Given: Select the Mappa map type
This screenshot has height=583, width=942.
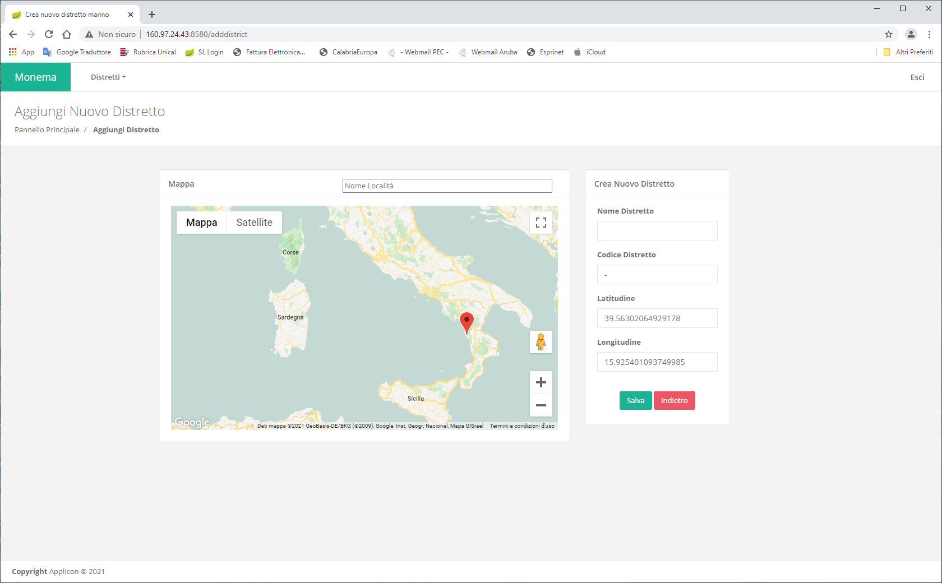Looking at the screenshot, I should click(x=201, y=223).
